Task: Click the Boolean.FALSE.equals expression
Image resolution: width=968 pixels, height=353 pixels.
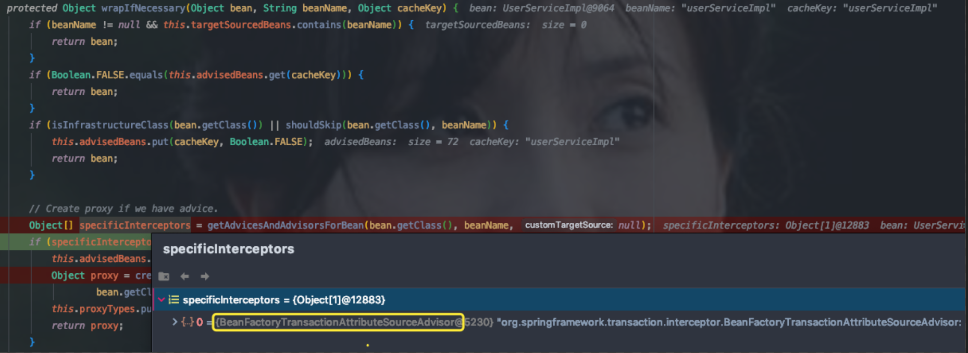Action: (107, 75)
